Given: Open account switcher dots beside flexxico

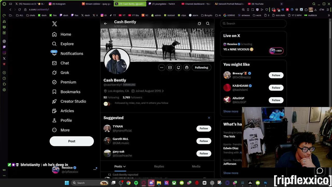Looking at the screenshot, I should coord(95,169).
